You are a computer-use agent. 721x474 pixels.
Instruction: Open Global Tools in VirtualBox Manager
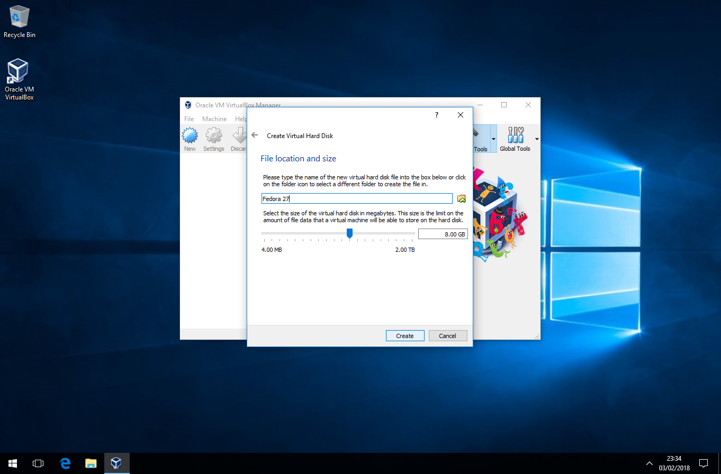[515, 139]
